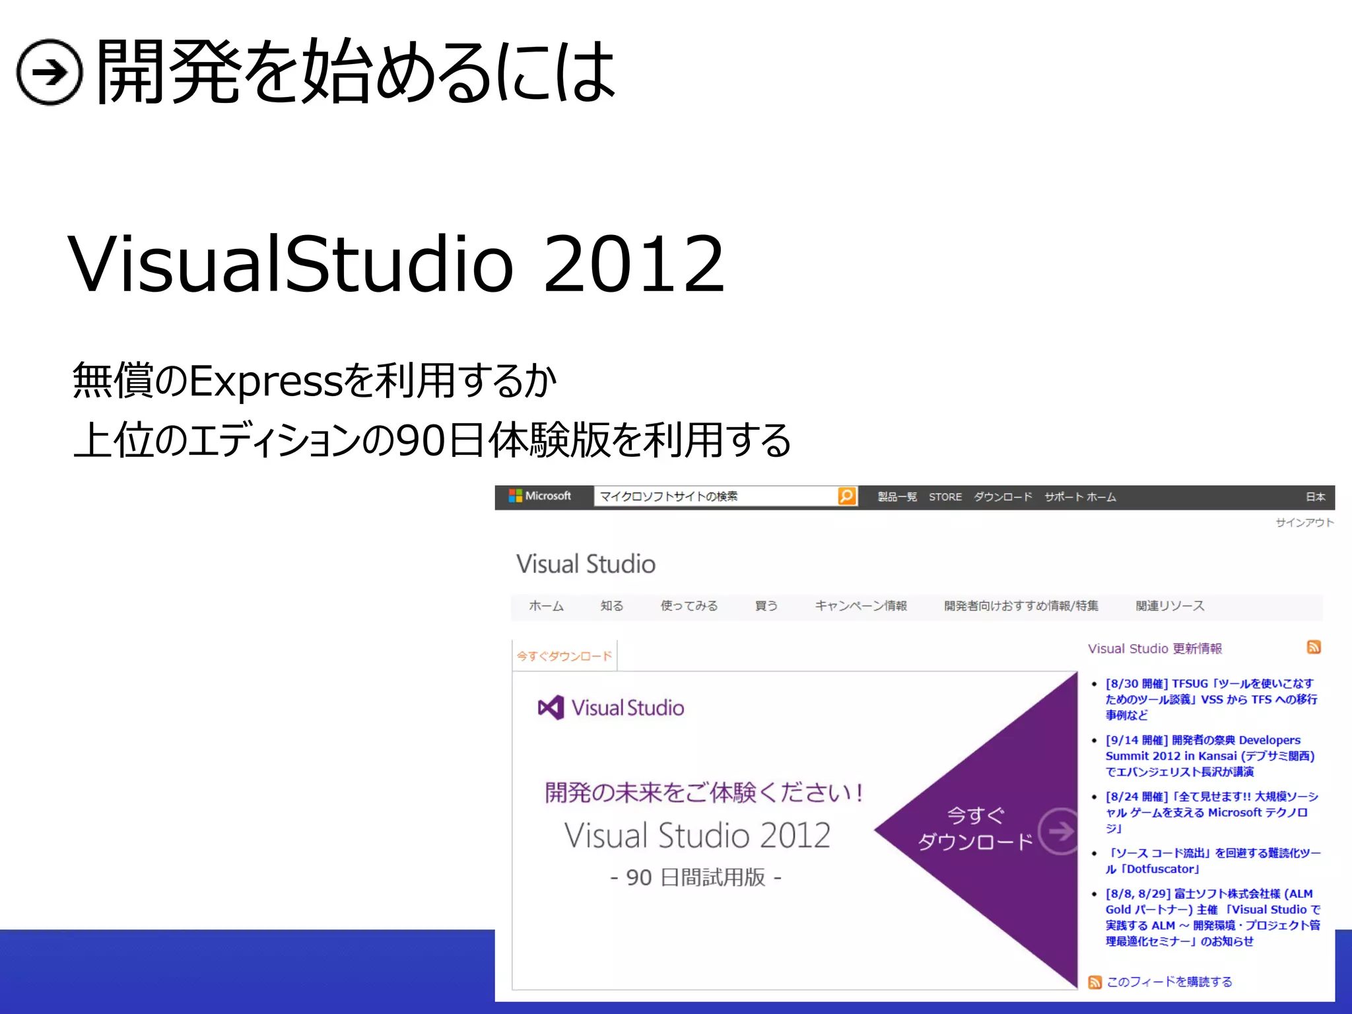Click RSS icon beside このフィードを購読する

pyautogui.click(x=1095, y=982)
